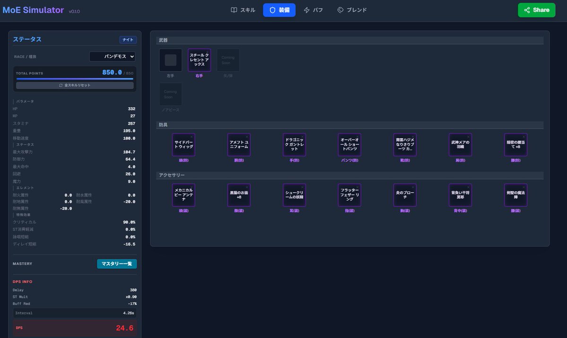The height and width of the screenshot is (338, 567).
Task: Click the クリティカル 90.0% value
Action: (129, 222)
